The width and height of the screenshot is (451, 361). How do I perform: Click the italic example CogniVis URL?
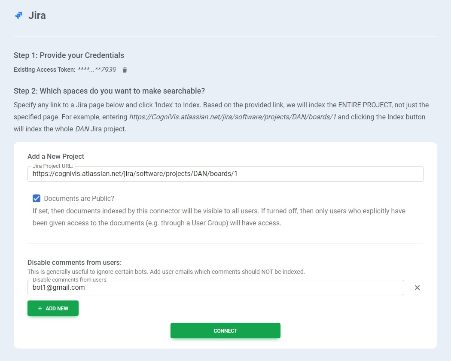232,117
